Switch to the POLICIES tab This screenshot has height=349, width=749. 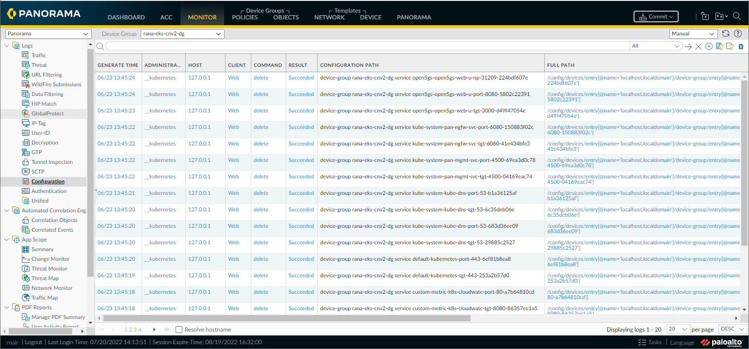pyautogui.click(x=245, y=17)
